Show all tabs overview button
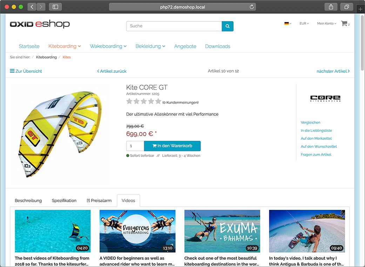The image size is (365, 267). tap(347, 7)
